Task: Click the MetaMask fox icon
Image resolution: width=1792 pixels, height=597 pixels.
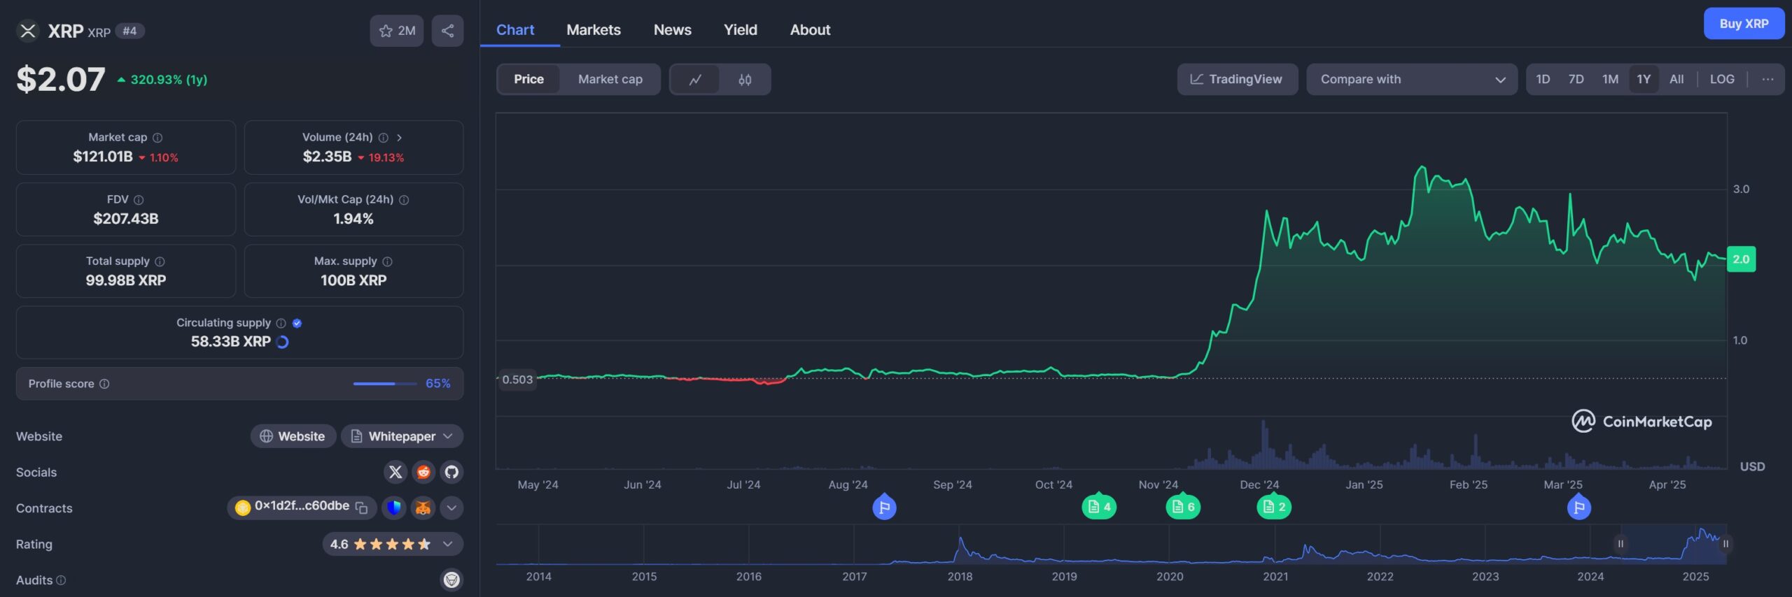Action: (x=423, y=508)
